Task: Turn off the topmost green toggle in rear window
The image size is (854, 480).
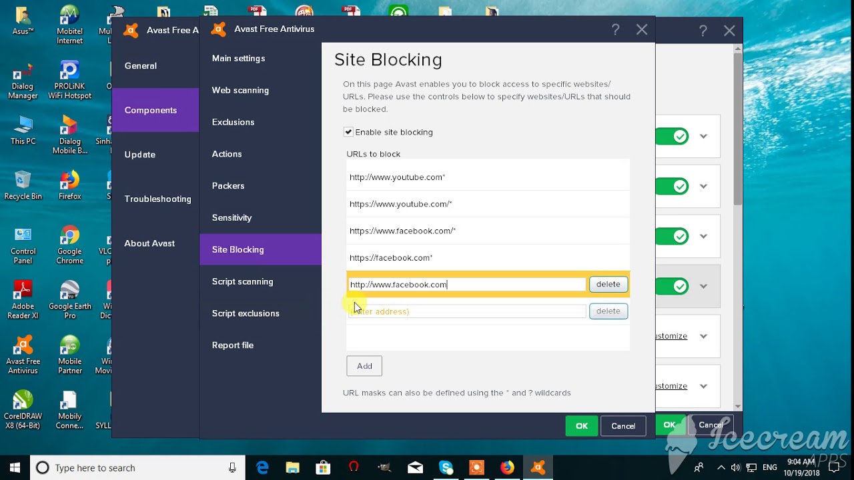Action: [672, 136]
